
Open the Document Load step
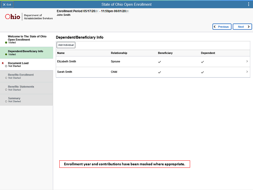(x=26, y=65)
